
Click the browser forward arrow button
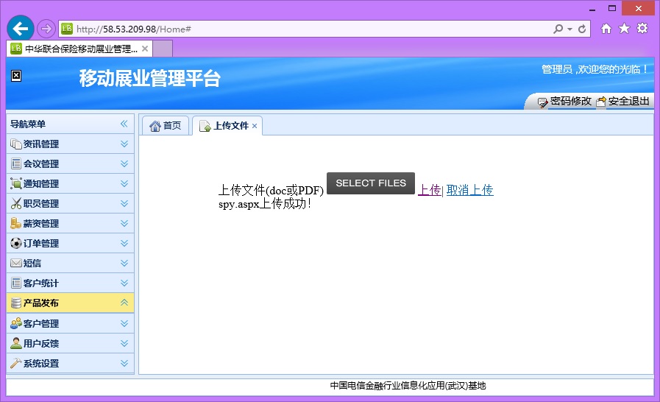click(x=46, y=29)
